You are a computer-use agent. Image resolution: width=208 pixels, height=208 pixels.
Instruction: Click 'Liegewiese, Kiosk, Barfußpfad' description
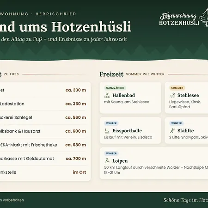pyautogui.click(x=185, y=104)
